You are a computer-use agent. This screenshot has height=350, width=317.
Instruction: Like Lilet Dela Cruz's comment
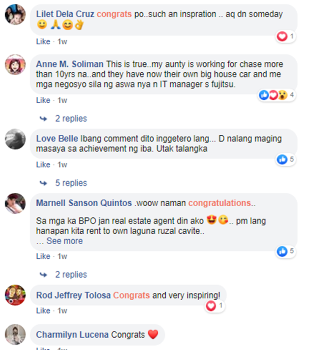tap(43, 42)
